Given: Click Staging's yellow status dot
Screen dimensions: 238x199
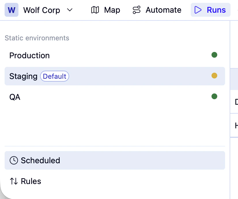Looking at the screenshot, I should [x=214, y=76].
